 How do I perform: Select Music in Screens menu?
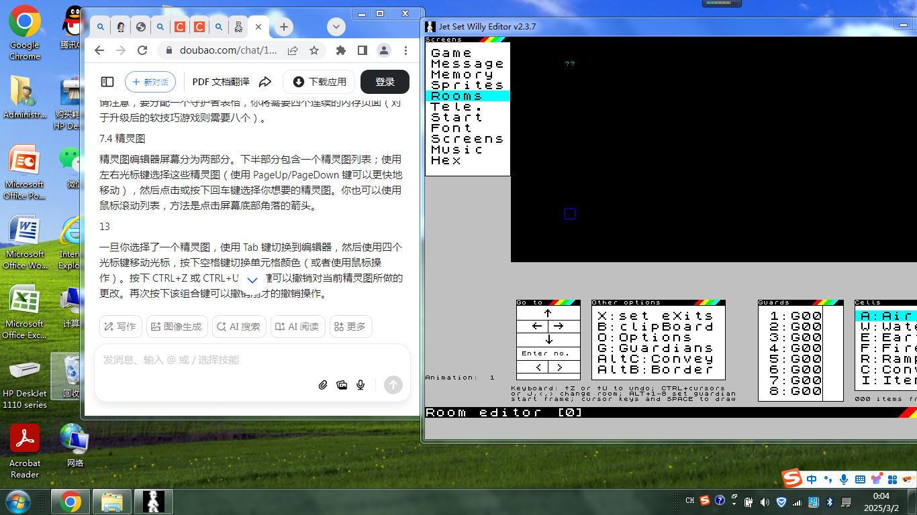[468, 150]
